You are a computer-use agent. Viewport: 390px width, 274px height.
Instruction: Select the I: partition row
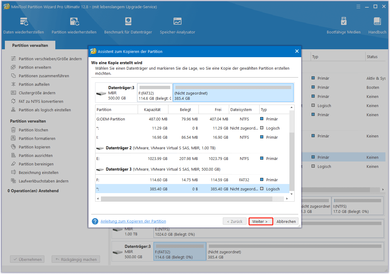click(192, 137)
